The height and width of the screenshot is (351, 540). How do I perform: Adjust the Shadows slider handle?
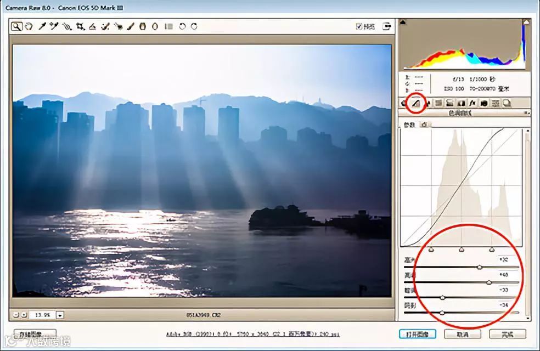(x=442, y=313)
